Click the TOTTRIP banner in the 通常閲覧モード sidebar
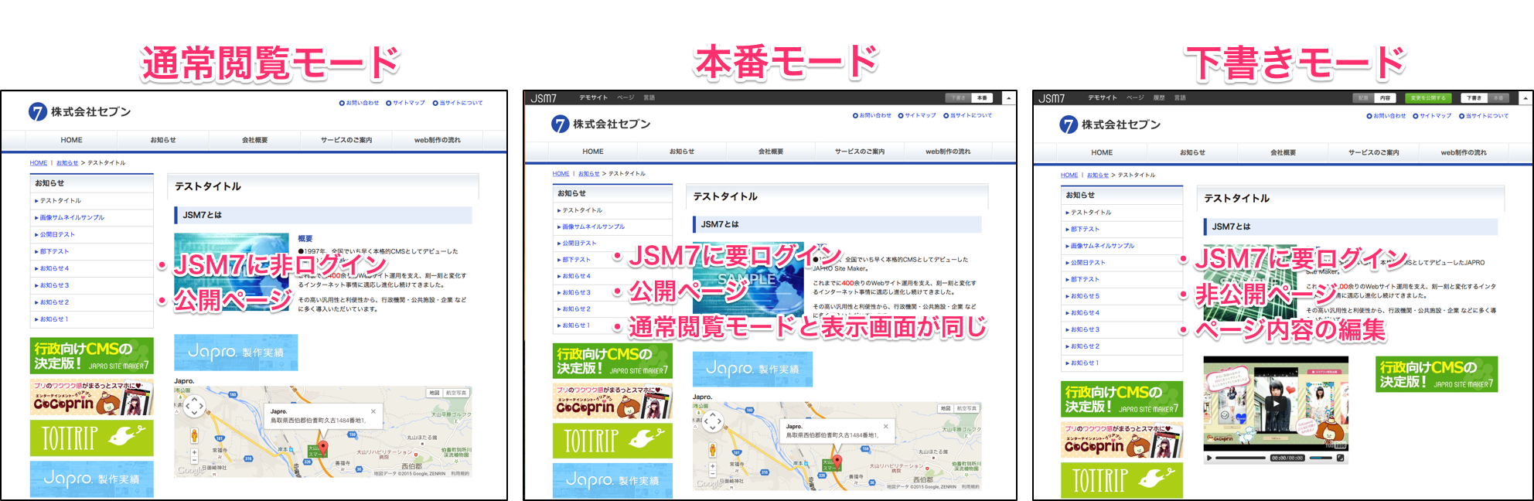This screenshot has height=501, width=1534. point(91,438)
